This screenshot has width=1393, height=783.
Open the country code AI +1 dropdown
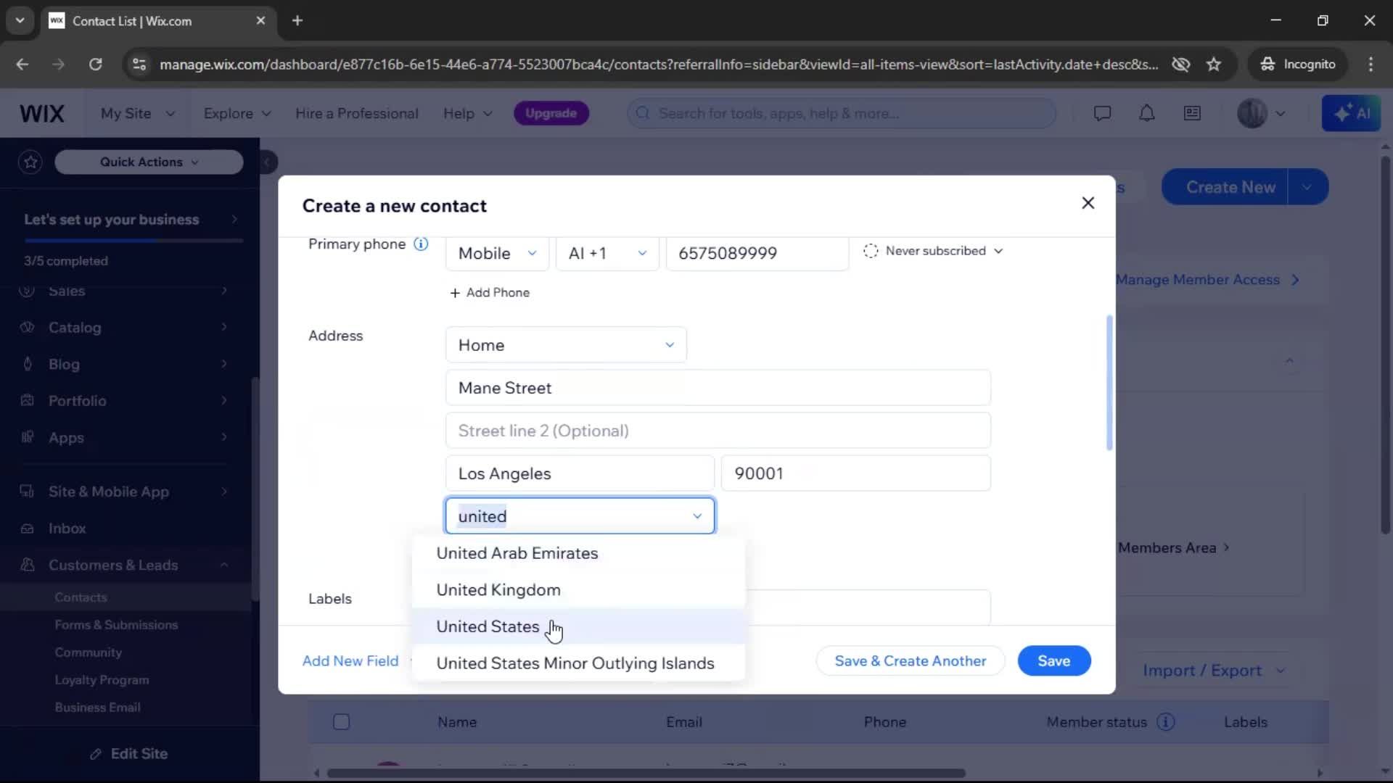607,253
